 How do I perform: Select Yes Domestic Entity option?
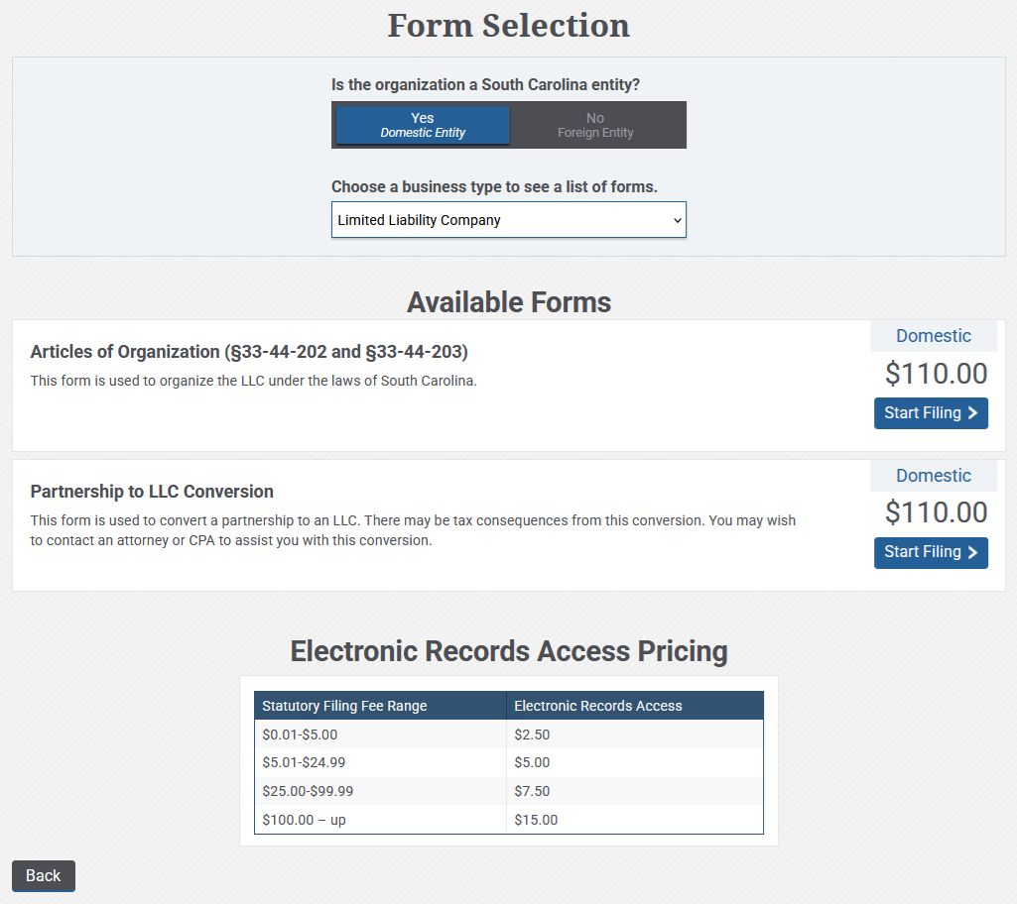423,125
